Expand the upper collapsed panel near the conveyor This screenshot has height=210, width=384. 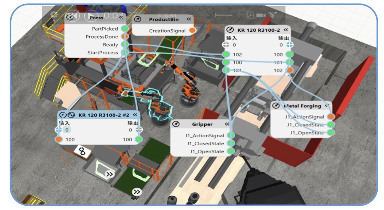[x=109, y=174]
